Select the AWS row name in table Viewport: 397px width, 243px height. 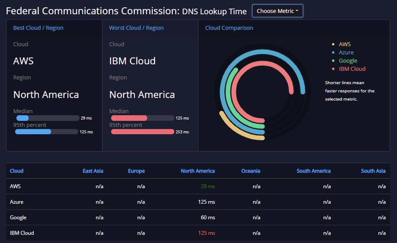pyautogui.click(x=15, y=186)
